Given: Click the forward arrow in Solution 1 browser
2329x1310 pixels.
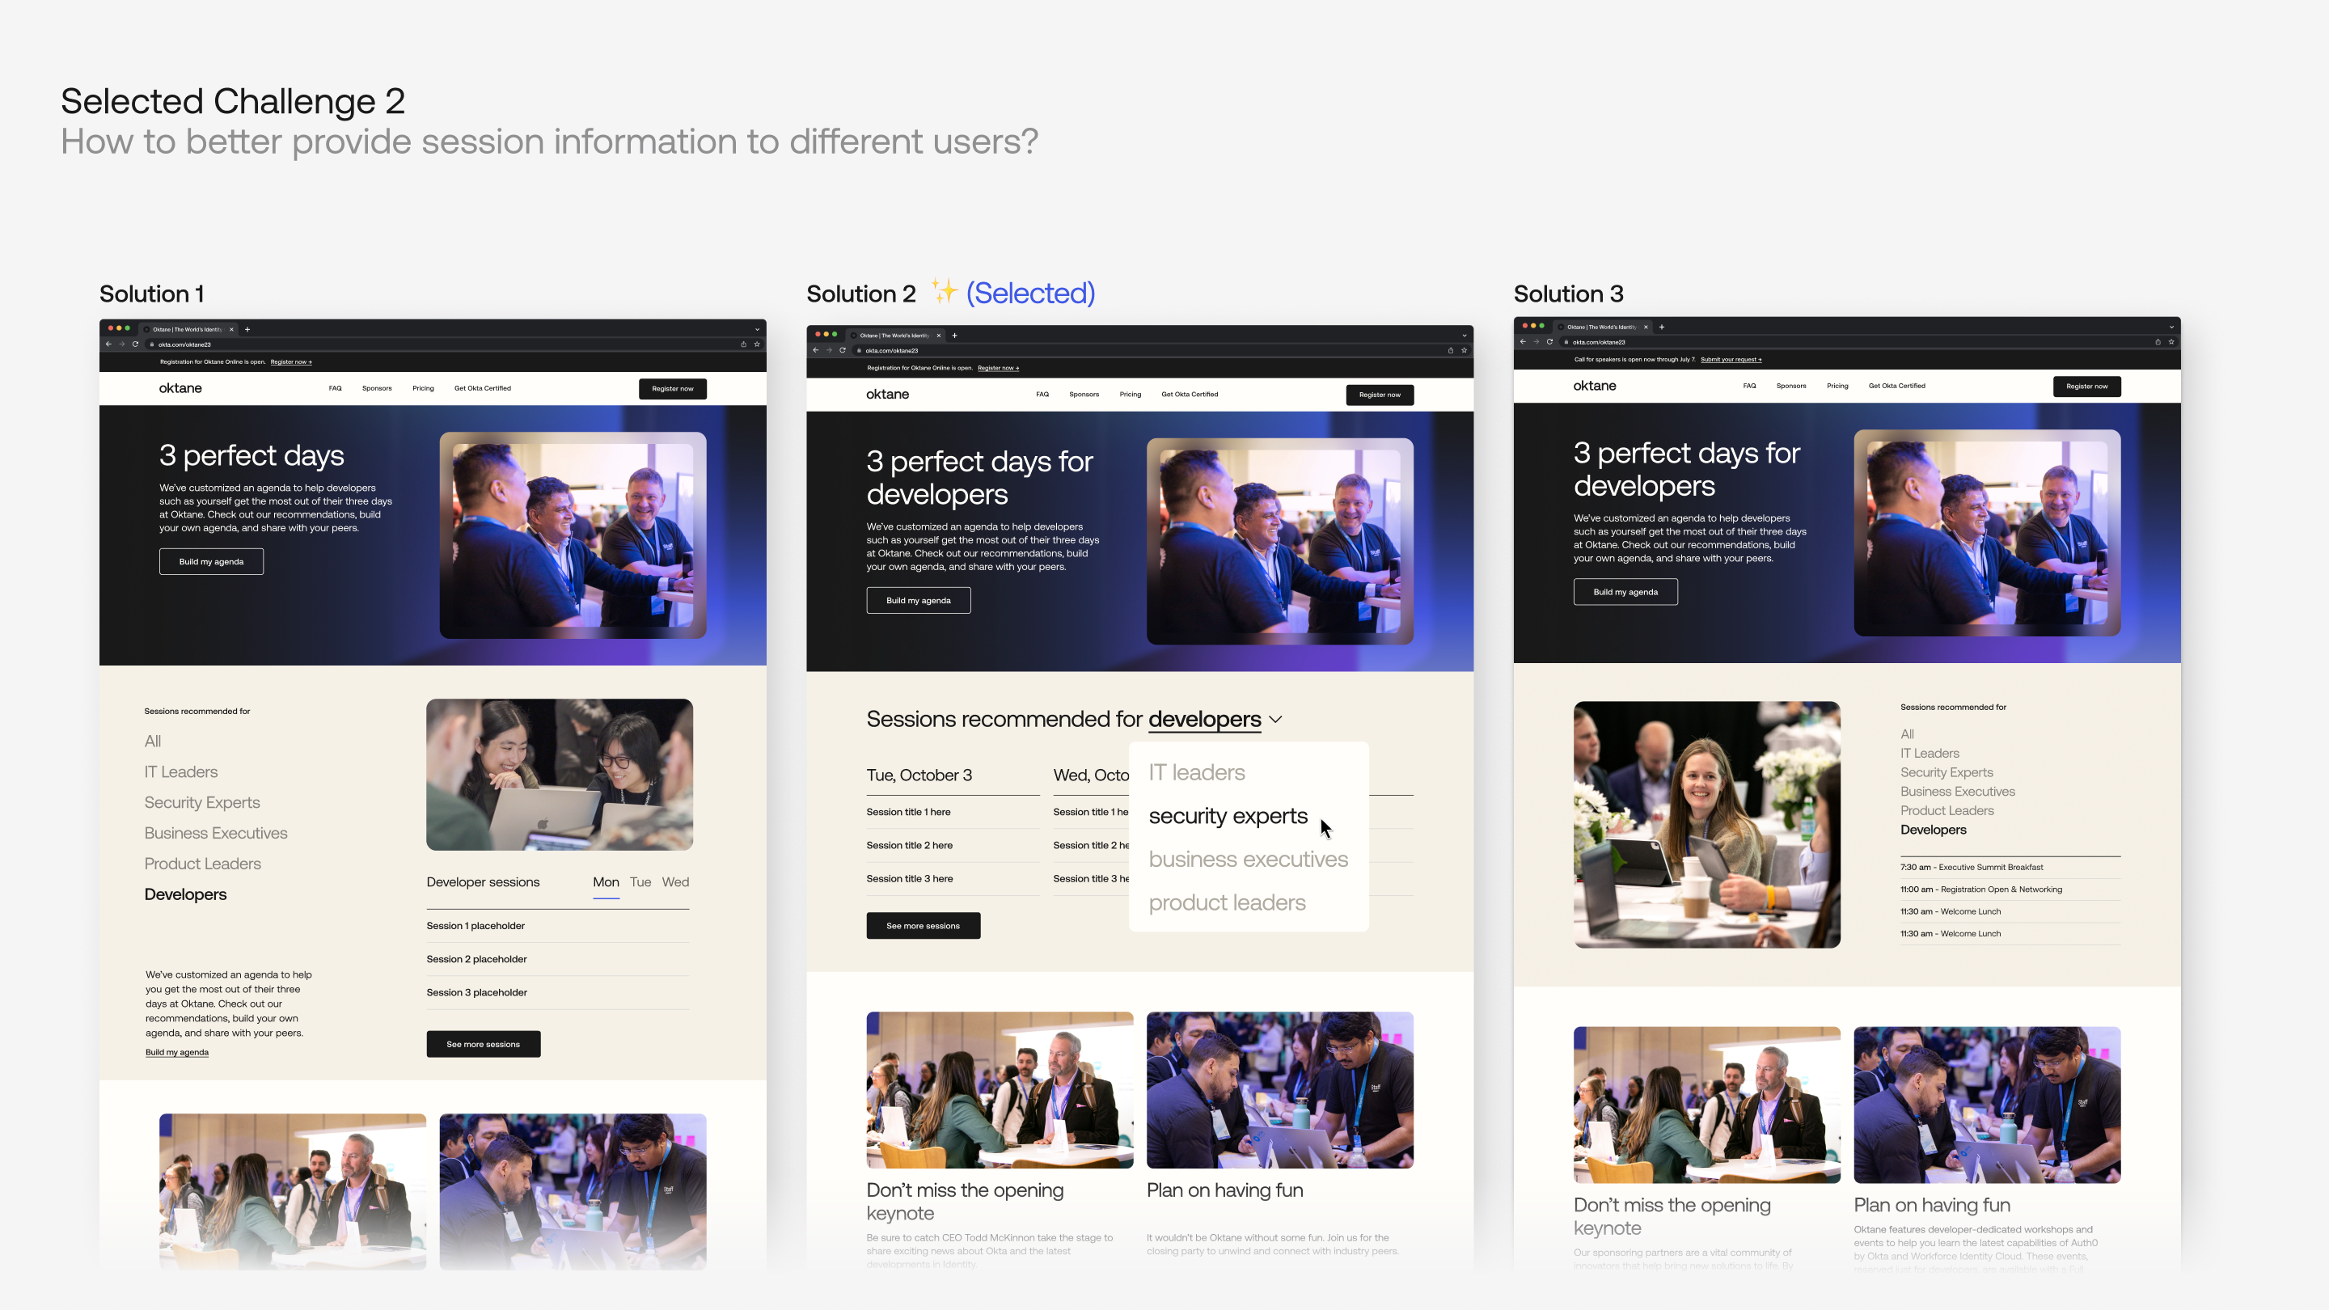Looking at the screenshot, I should pyautogui.click(x=121, y=344).
